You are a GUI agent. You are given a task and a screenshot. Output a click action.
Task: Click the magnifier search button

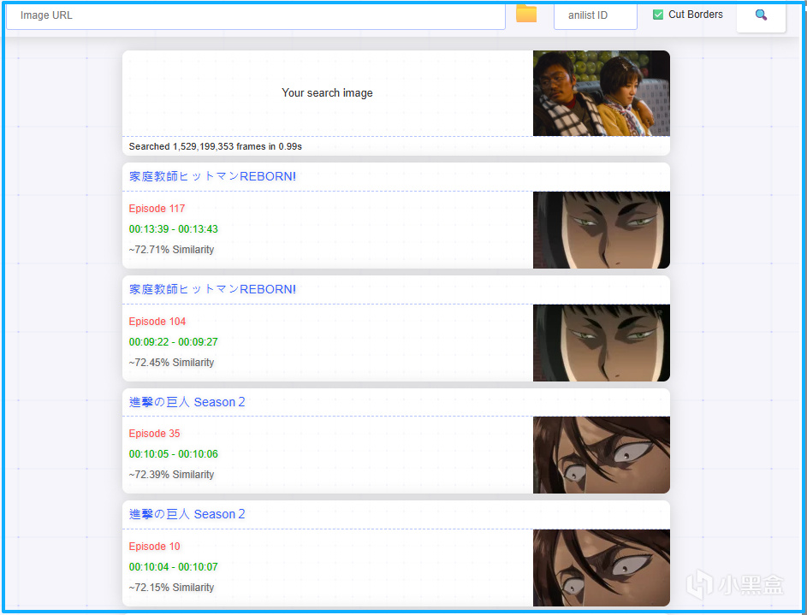pyautogui.click(x=761, y=15)
